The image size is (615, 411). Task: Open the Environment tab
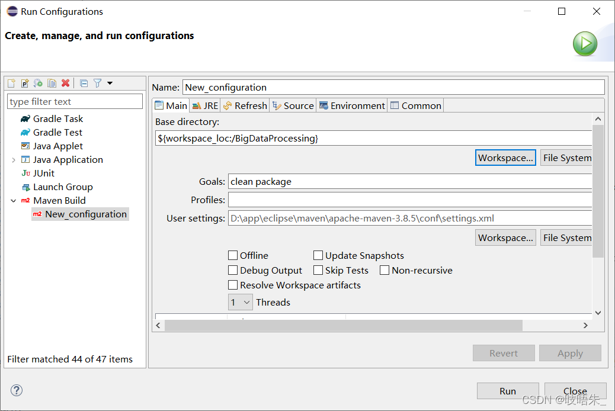click(352, 105)
